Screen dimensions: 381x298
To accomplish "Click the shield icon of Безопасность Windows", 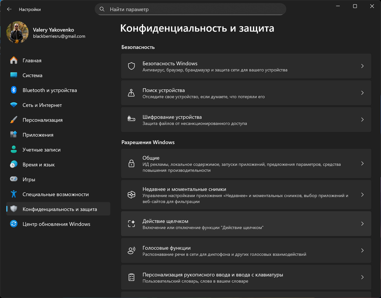I will click(131, 66).
